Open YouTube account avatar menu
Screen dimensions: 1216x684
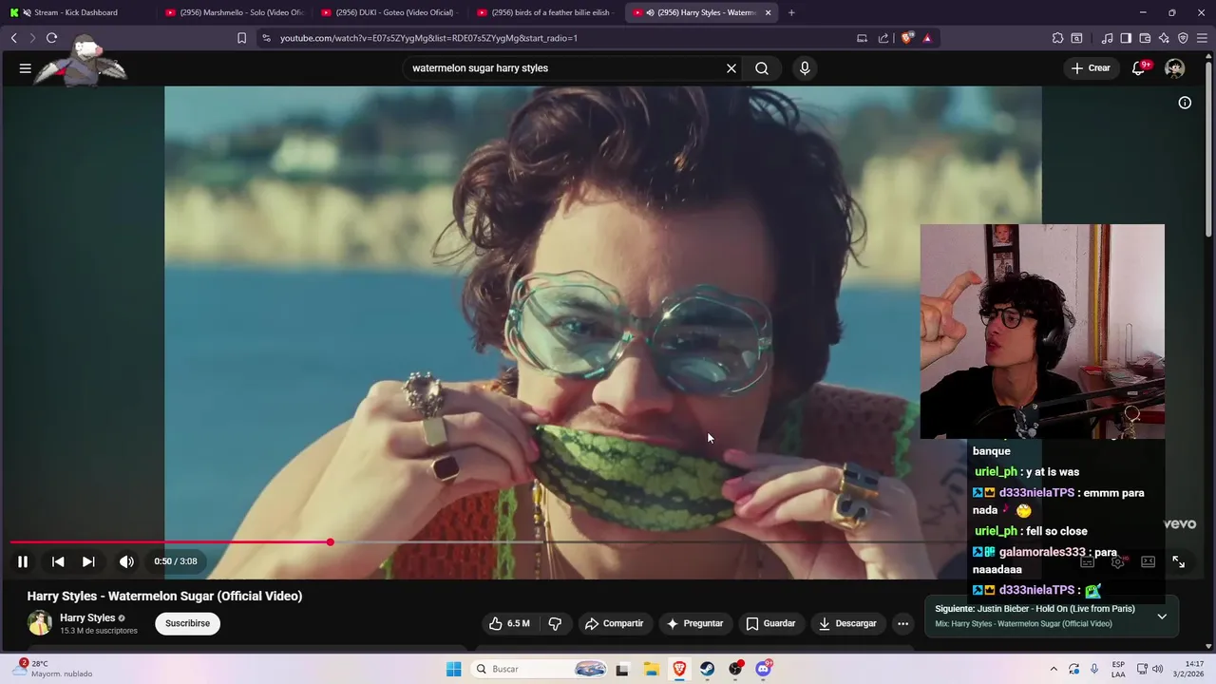[x=1175, y=68]
